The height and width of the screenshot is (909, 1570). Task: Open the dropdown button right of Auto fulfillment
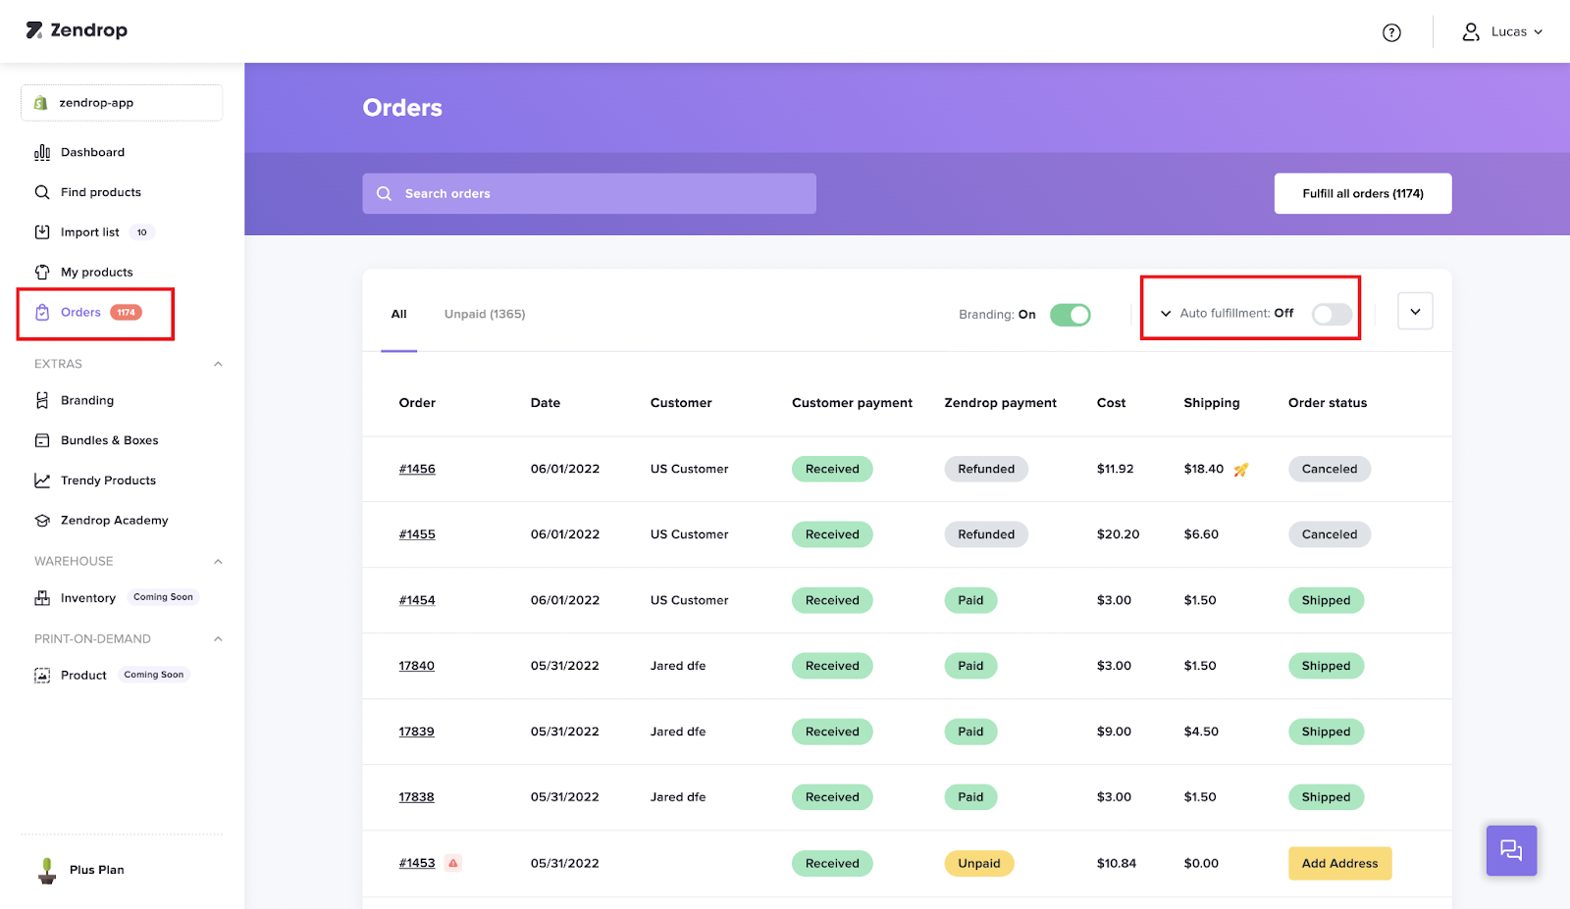1415,312
